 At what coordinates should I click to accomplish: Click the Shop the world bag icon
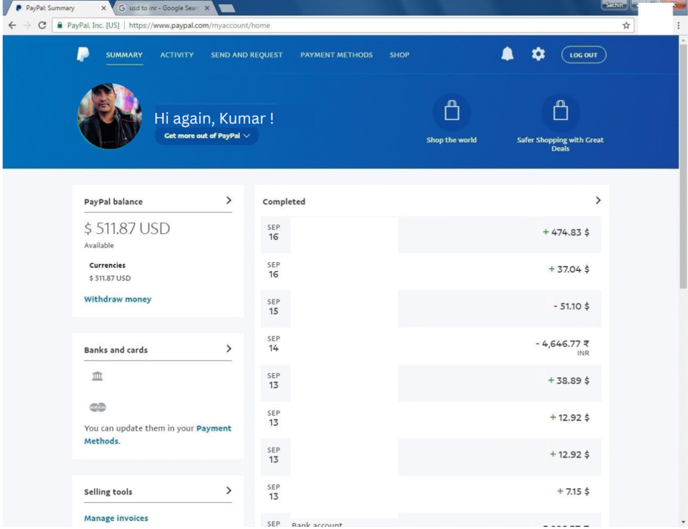451,112
